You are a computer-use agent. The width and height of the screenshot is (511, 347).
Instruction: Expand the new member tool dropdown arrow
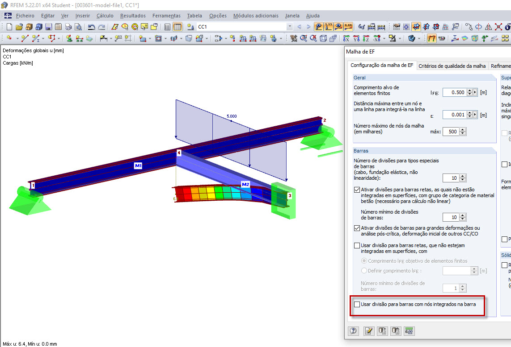point(43,38)
